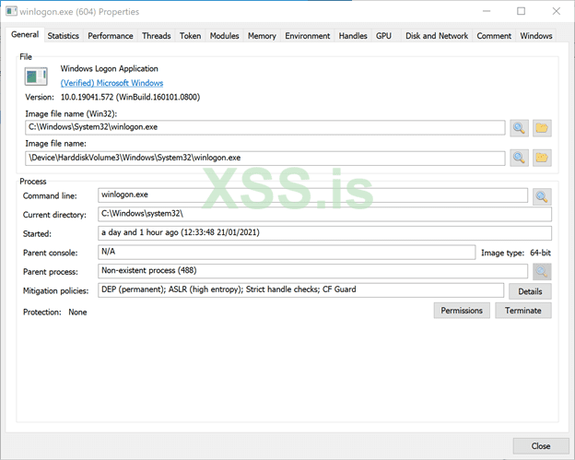Open the Windows tab
The height and width of the screenshot is (460, 575).
[x=536, y=36]
